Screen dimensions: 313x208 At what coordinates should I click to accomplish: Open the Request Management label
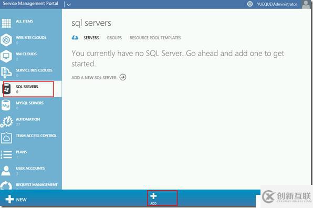point(37,185)
